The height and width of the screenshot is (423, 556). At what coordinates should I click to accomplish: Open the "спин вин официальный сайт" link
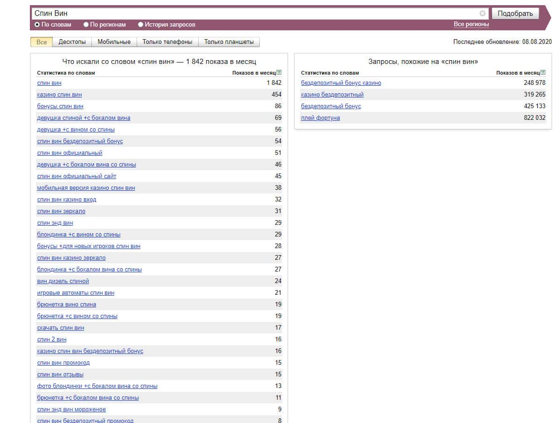tap(76, 176)
